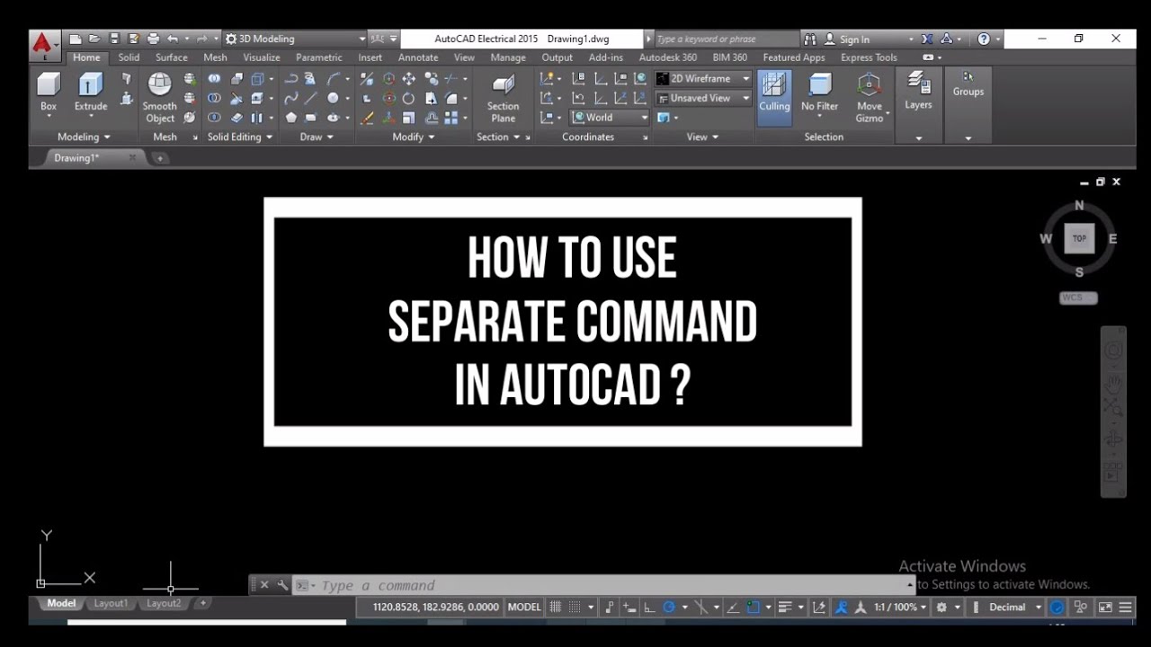This screenshot has height=647, width=1151.
Task: Expand the Modify panel
Action: 414,137
